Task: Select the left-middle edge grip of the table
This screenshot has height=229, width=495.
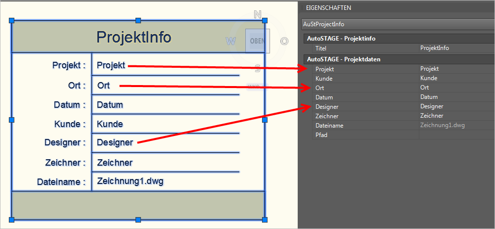Action: coord(11,120)
